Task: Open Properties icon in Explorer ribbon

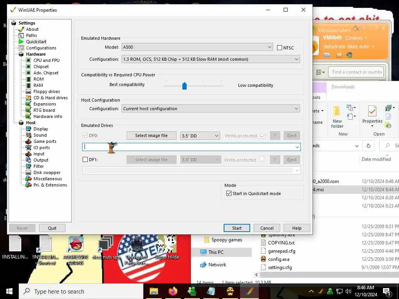Action: coord(372,111)
